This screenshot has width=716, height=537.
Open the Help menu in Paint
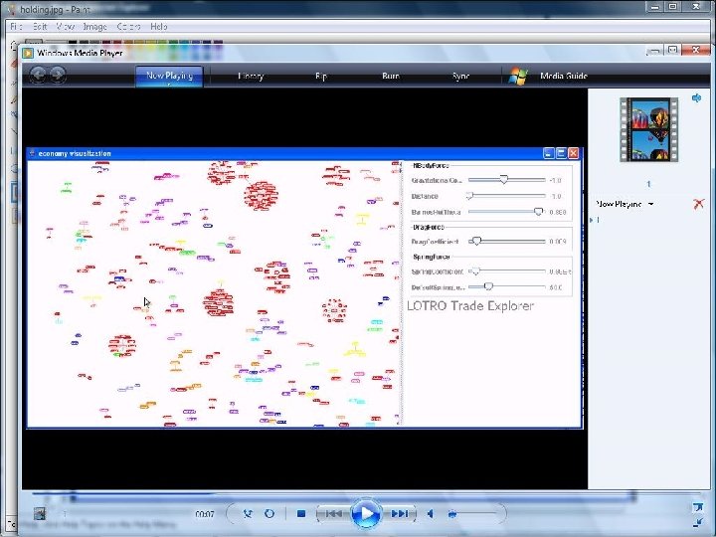[x=159, y=27]
